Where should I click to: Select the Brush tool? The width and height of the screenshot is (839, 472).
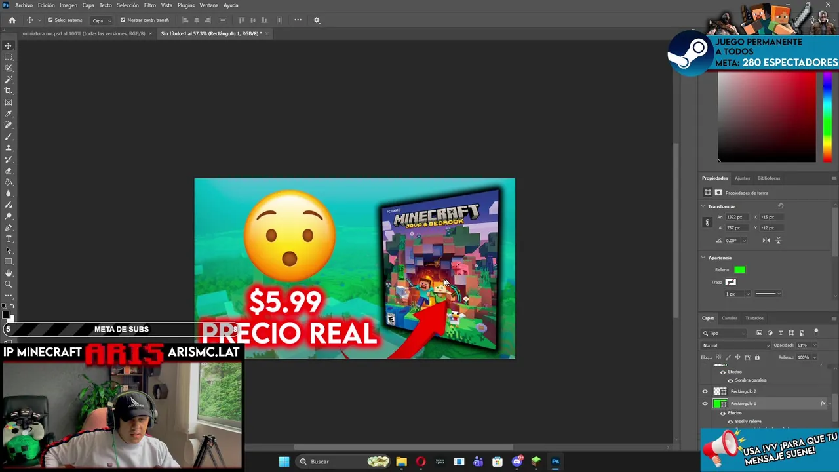click(9, 136)
